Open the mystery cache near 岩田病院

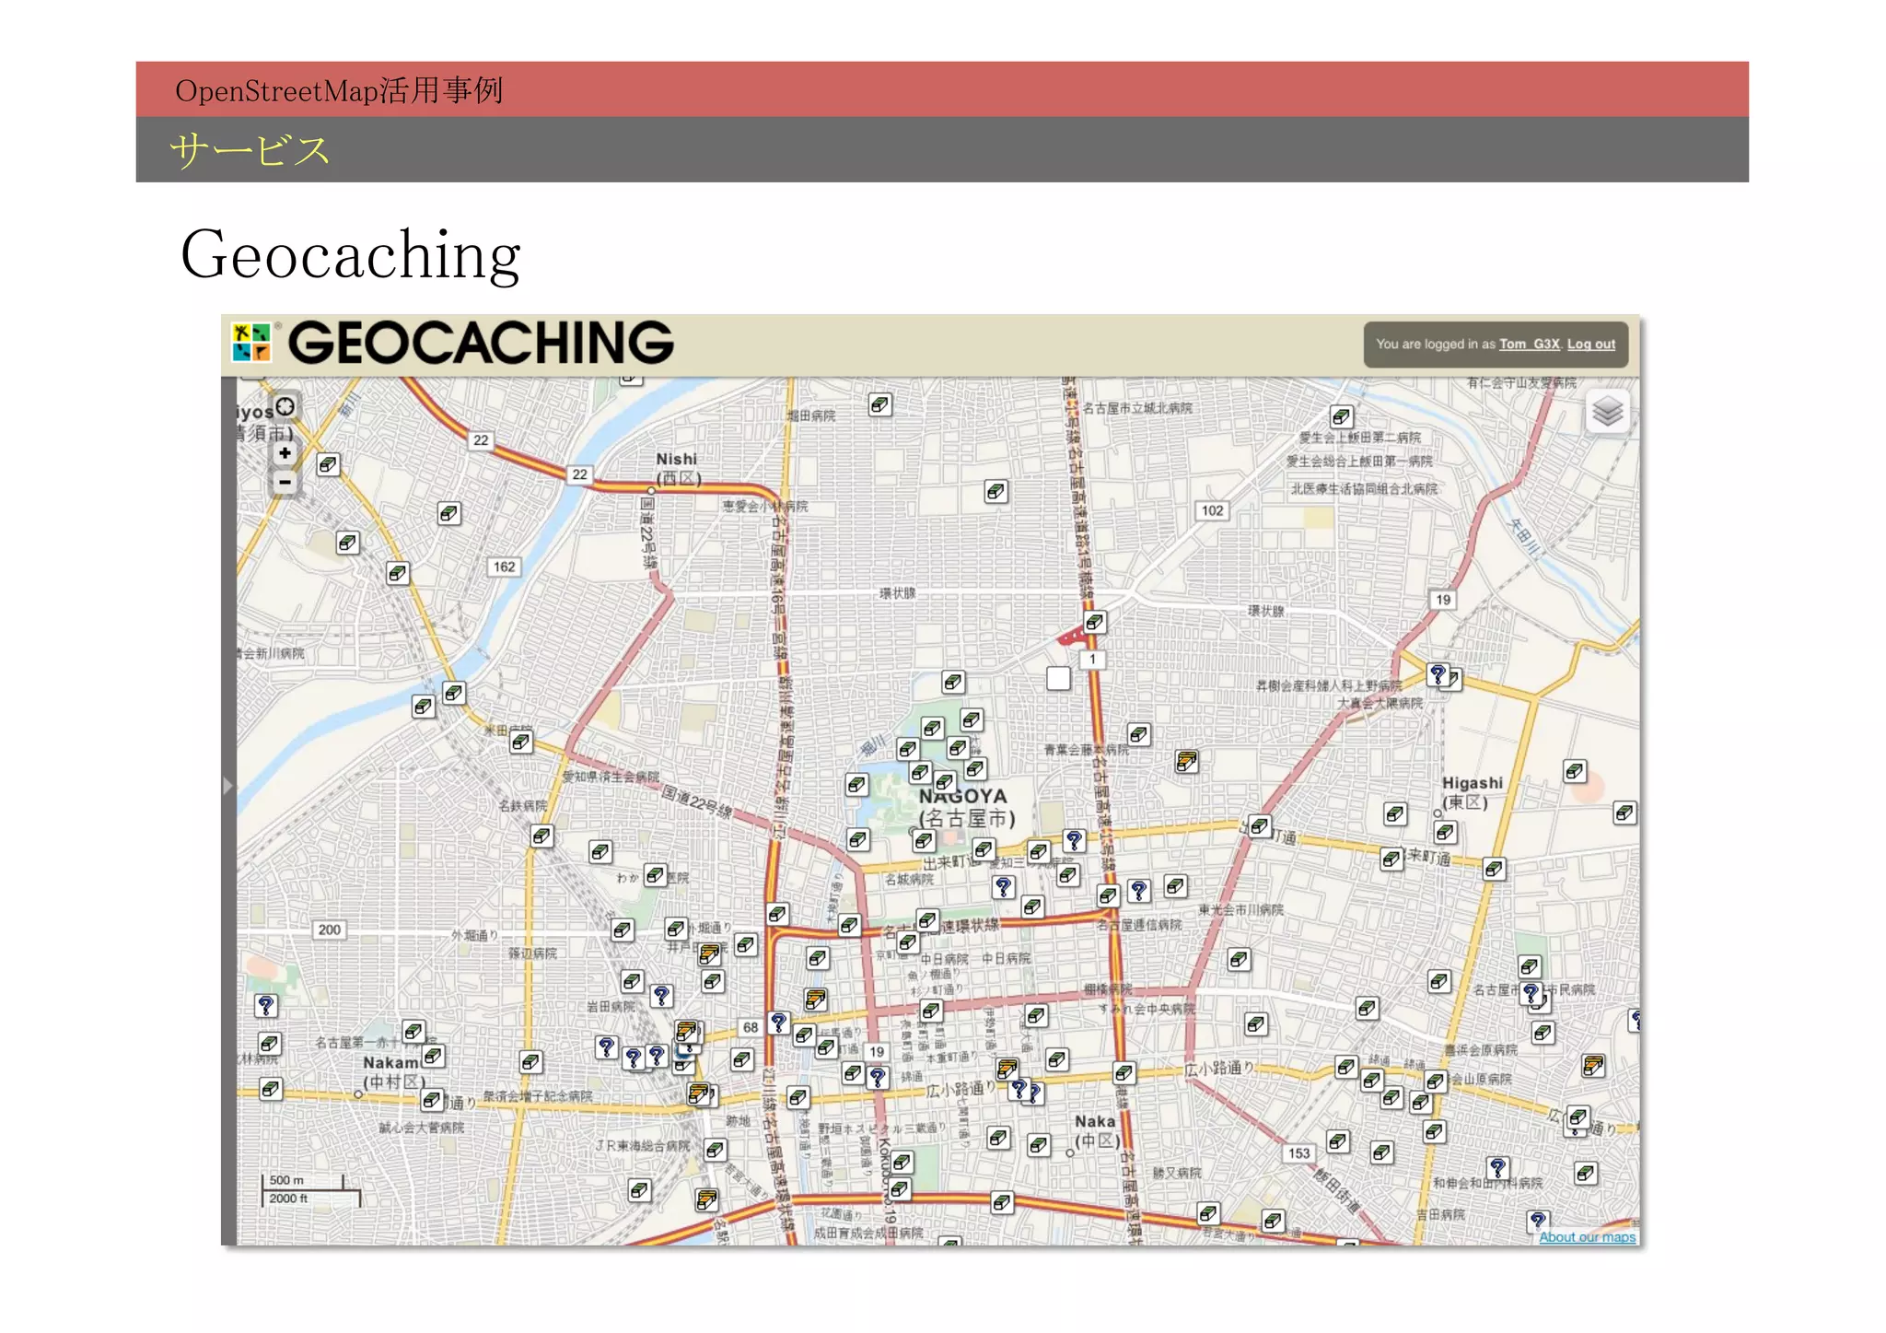pyautogui.click(x=661, y=996)
